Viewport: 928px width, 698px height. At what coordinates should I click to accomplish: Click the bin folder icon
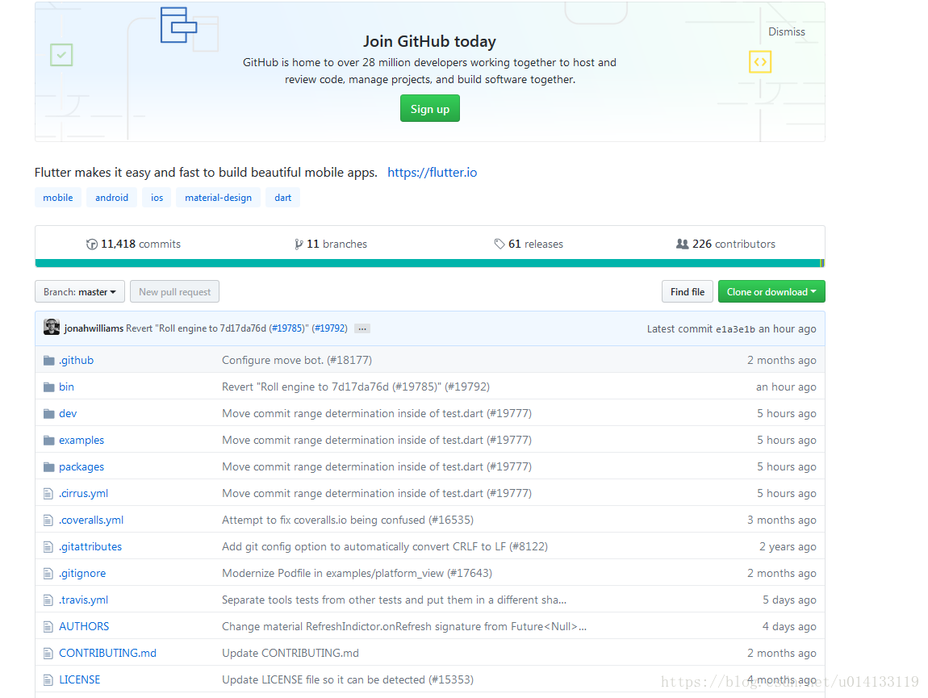48,387
